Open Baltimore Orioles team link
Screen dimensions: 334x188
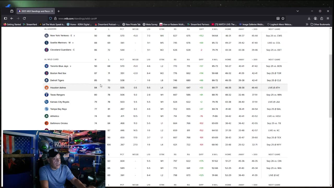click(x=59, y=123)
